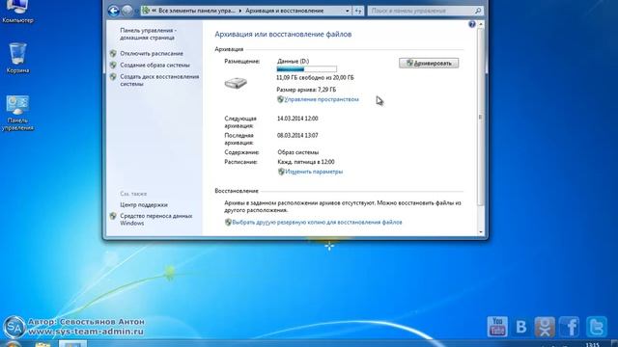Click the disk space usage bar
This screenshot has width=618, height=347.
[x=307, y=69]
